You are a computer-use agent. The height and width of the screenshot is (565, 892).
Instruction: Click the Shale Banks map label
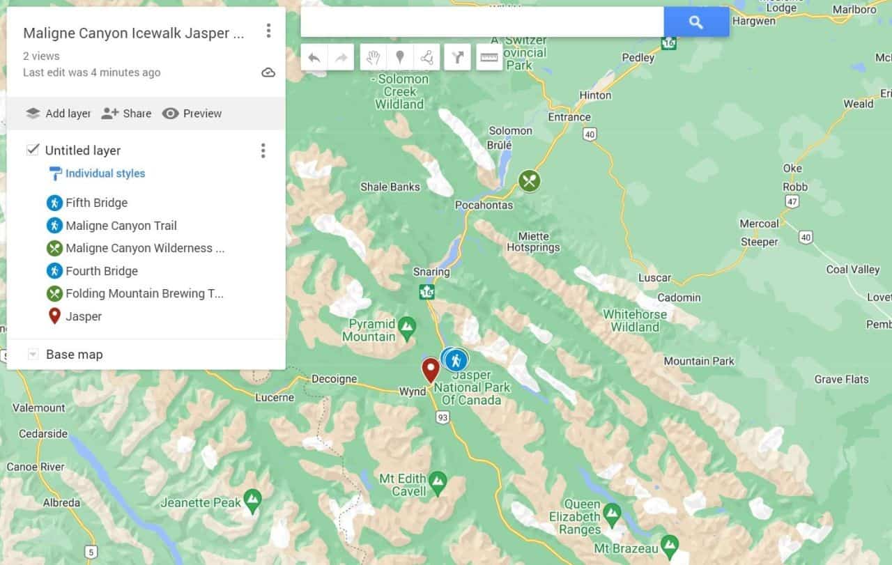(390, 187)
